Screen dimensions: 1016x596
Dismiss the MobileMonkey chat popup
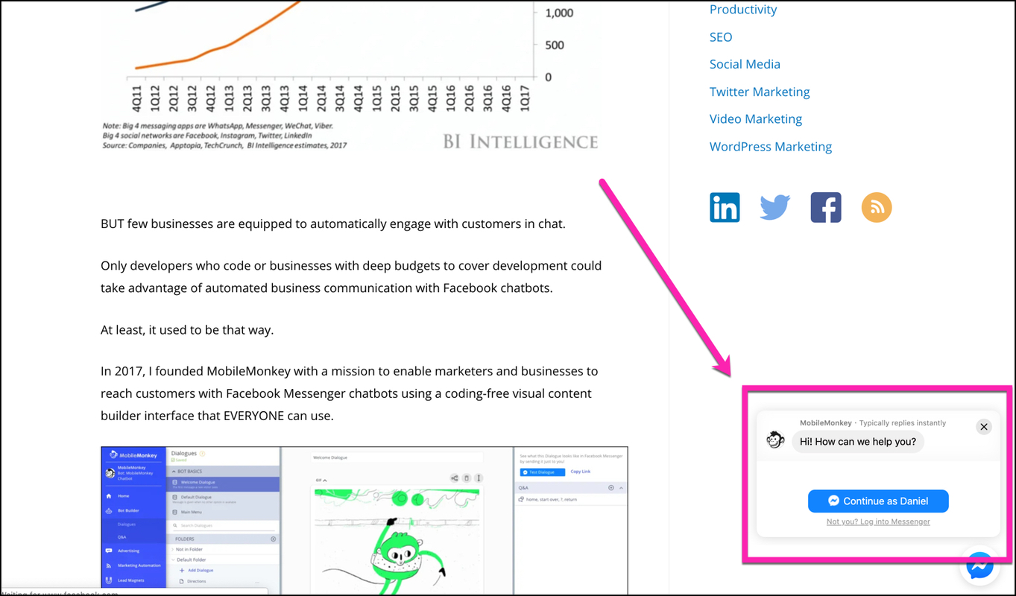(x=983, y=427)
